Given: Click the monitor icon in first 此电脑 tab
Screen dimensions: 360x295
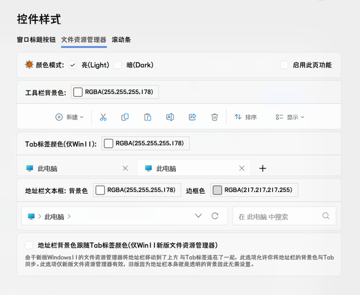Looking at the screenshot, I should [x=30, y=168].
